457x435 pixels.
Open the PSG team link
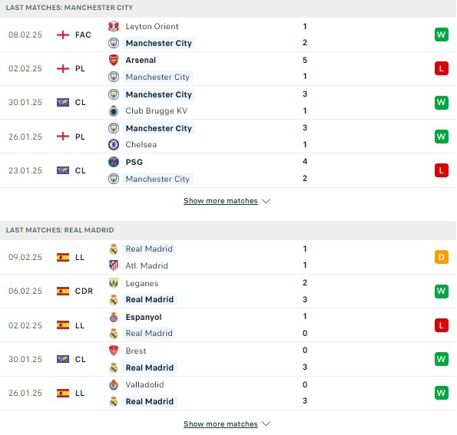coord(134,162)
